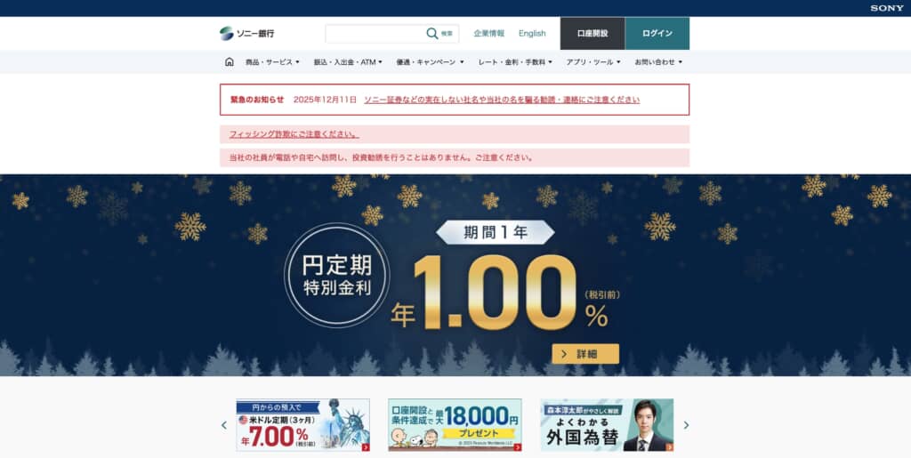Open the アプリ・ツール menu
This screenshot has width=911, height=458.
593,62
